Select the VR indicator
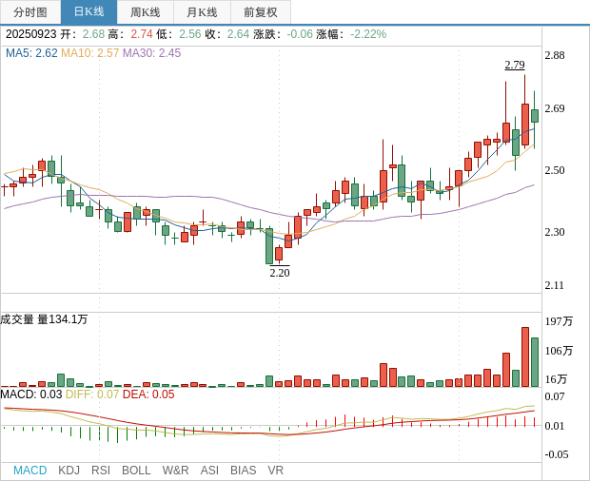The image size is (590, 481). point(275,471)
